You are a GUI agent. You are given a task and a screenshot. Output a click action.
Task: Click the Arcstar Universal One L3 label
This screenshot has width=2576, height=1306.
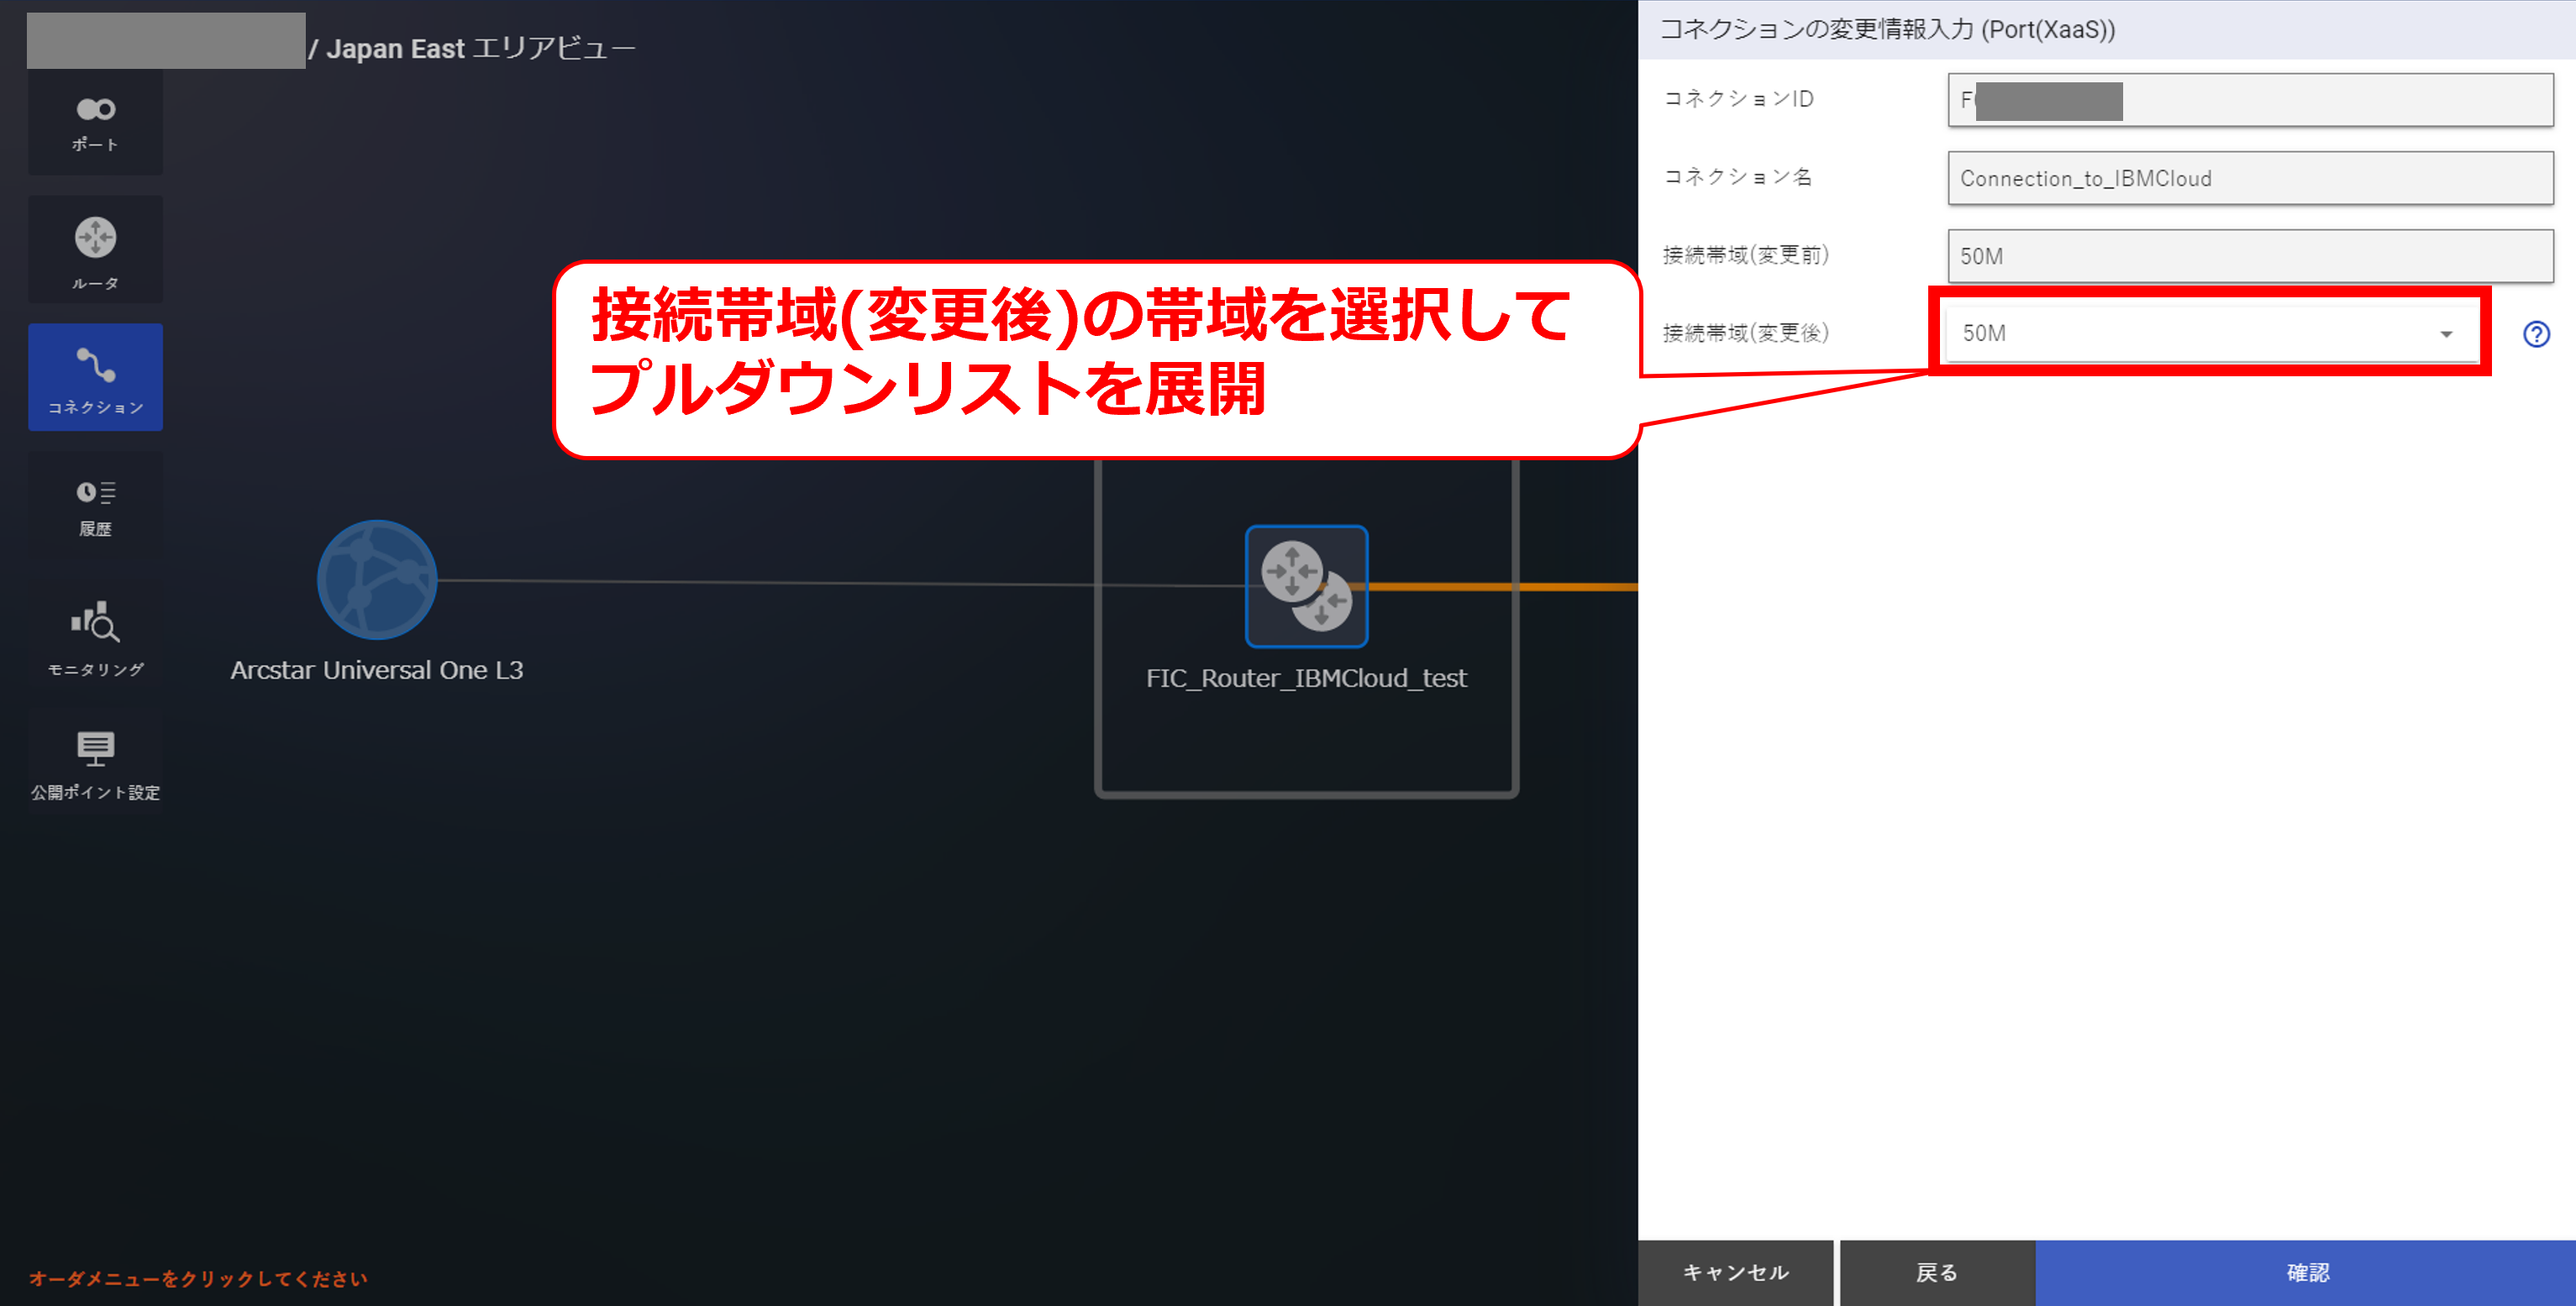pos(376,670)
